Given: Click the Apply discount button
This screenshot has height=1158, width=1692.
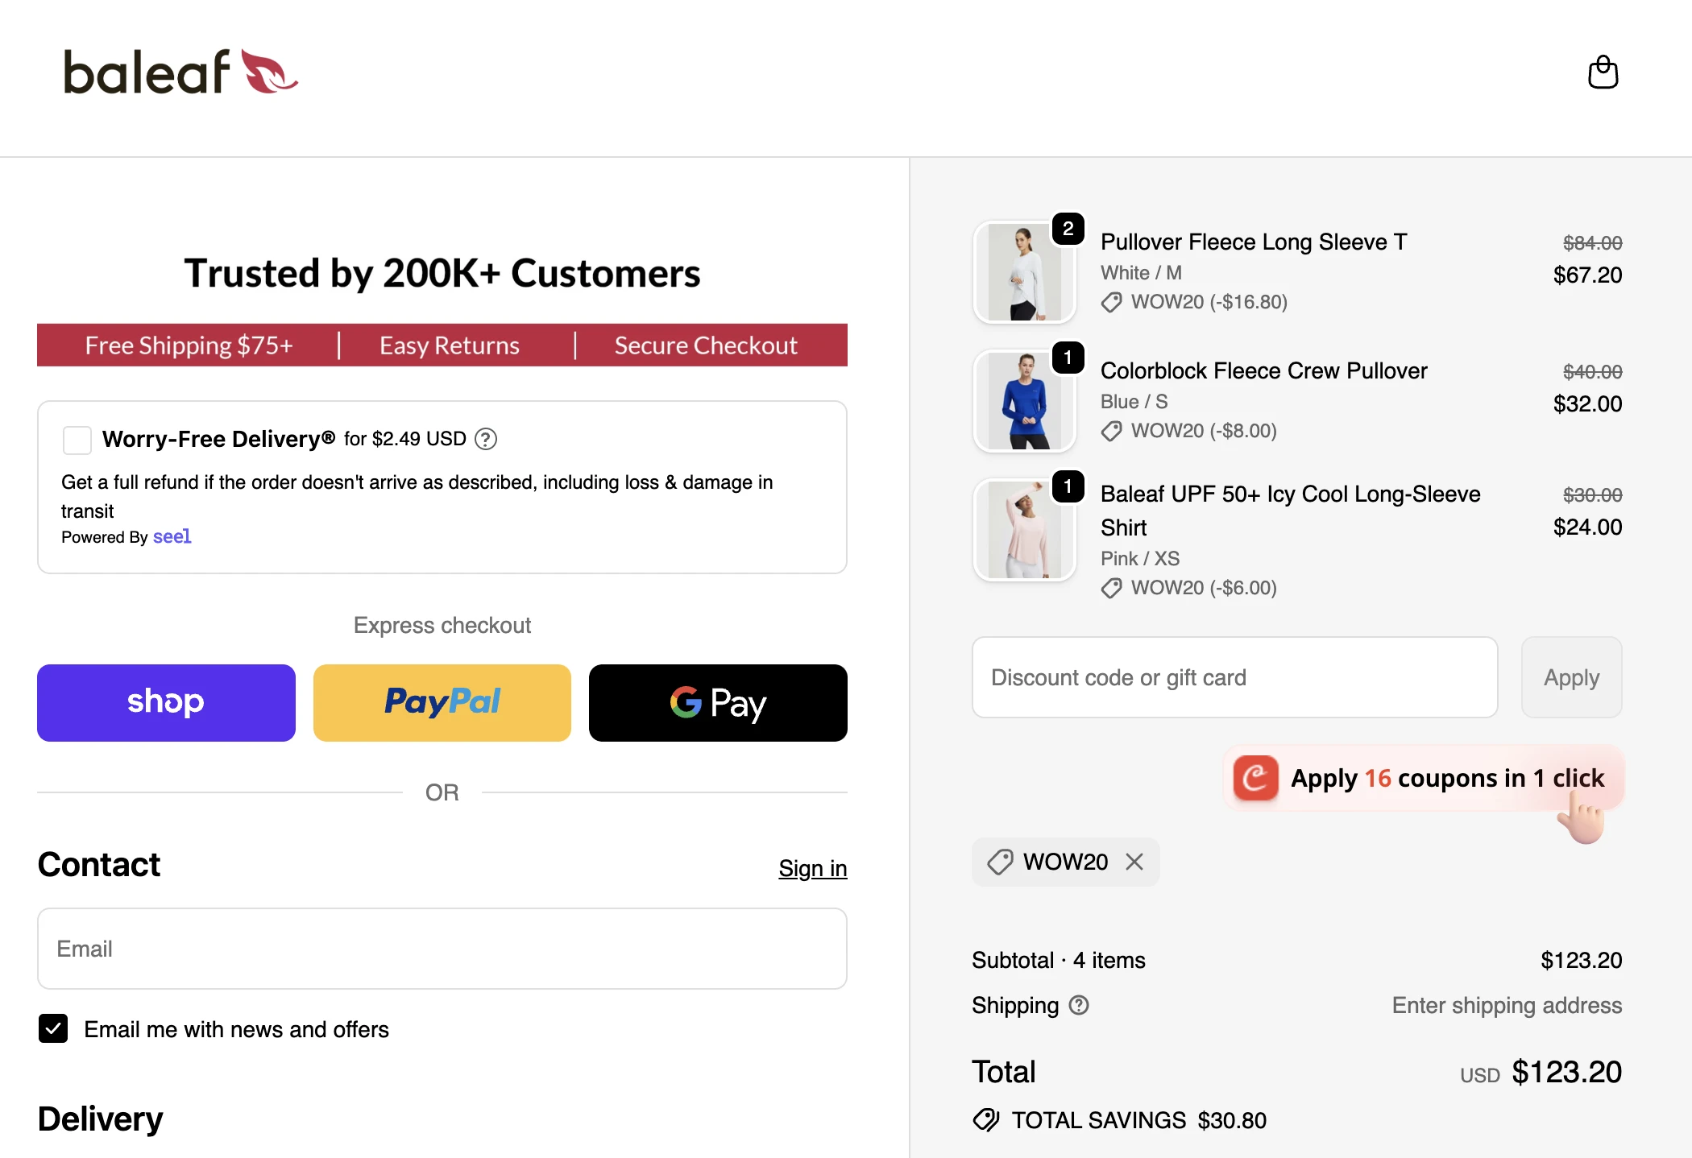Looking at the screenshot, I should (1571, 677).
